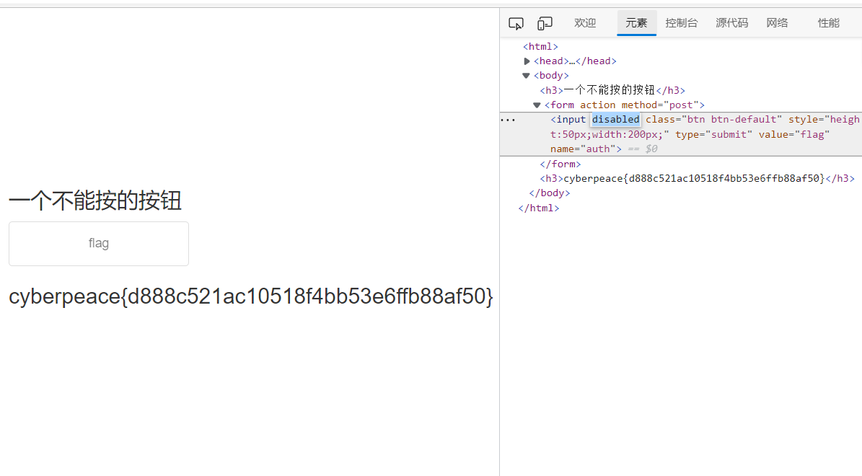This screenshot has width=862, height=476.
Task: Collapse the body node triangle
Action: point(527,76)
